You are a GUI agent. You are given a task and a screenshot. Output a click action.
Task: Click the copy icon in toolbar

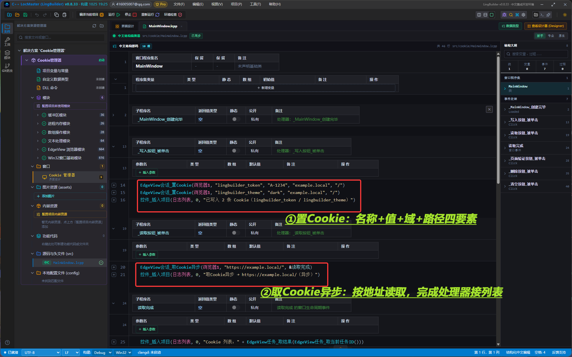click(57, 15)
